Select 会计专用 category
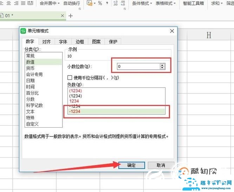 tap(44, 74)
